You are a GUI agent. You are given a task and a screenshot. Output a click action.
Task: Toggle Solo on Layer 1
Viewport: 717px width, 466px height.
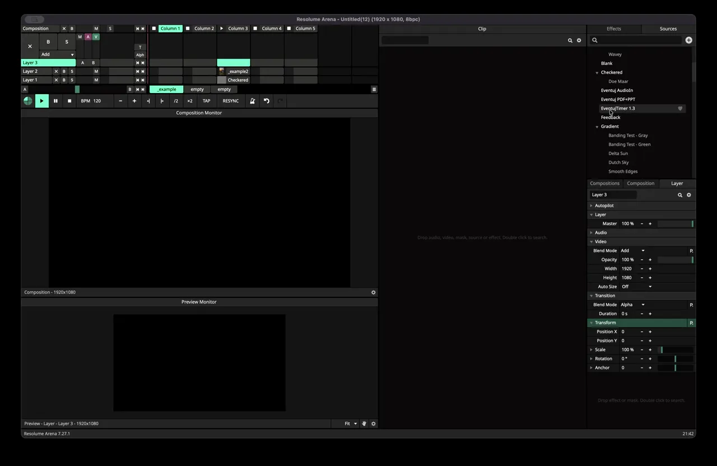[x=72, y=80]
